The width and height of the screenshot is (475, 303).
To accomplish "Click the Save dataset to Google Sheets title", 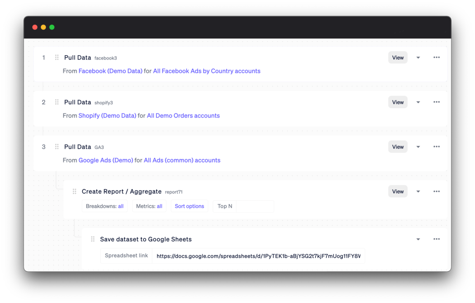I will pyautogui.click(x=146, y=239).
